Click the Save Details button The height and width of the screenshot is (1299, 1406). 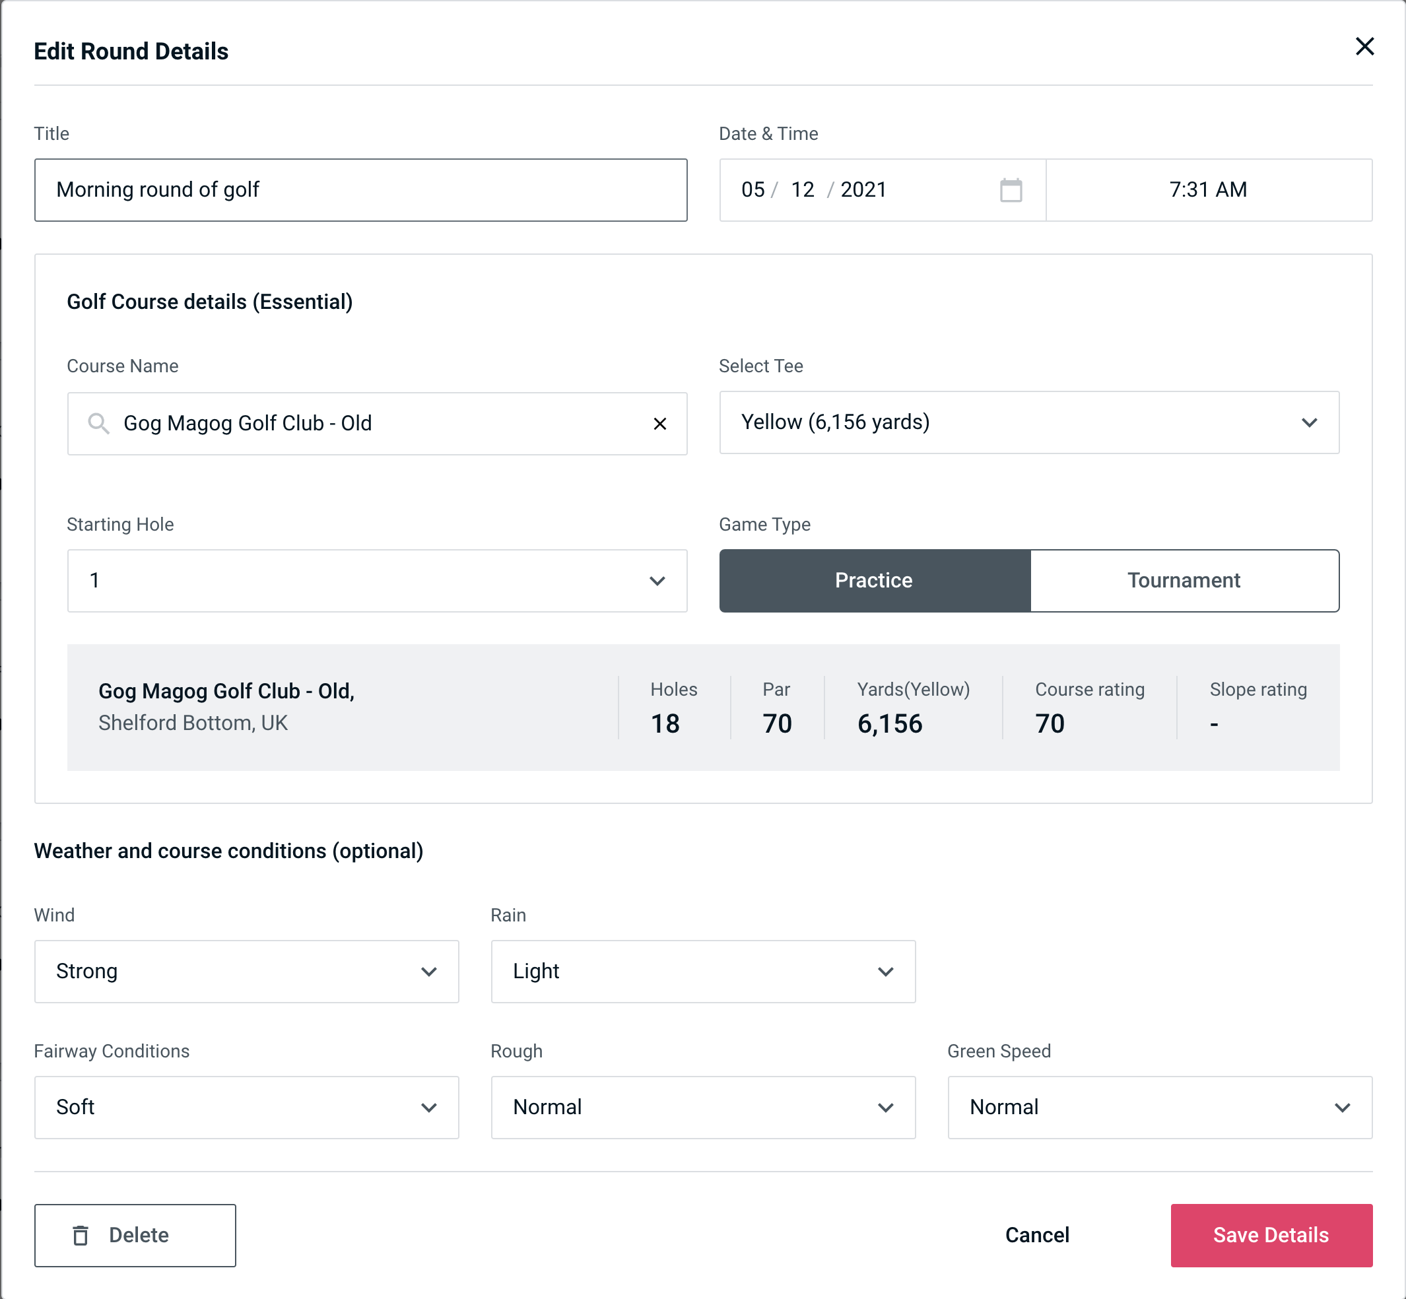[1270, 1234]
